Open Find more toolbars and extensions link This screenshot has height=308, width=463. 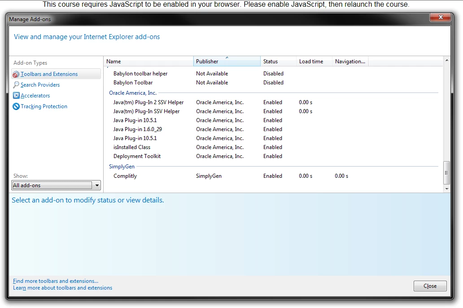(x=56, y=281)
